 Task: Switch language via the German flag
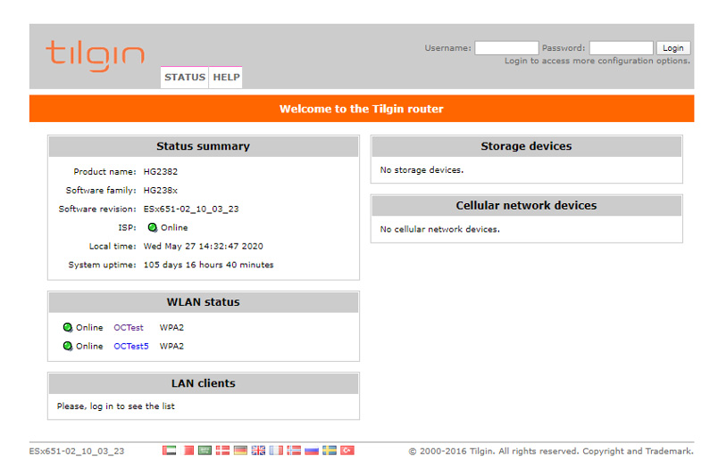240,450
